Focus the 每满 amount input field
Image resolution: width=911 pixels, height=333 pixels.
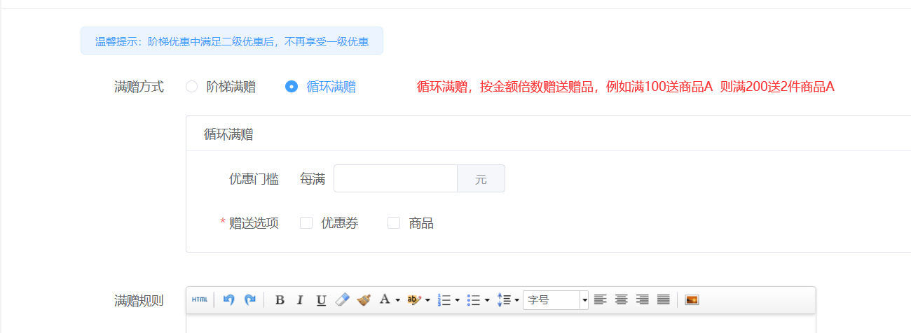[x=396, y=178]
